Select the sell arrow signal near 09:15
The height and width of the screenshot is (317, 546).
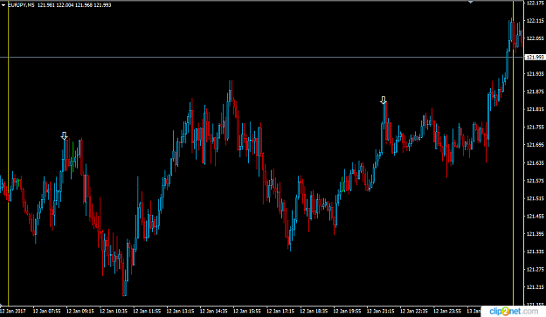coord(64,135)
